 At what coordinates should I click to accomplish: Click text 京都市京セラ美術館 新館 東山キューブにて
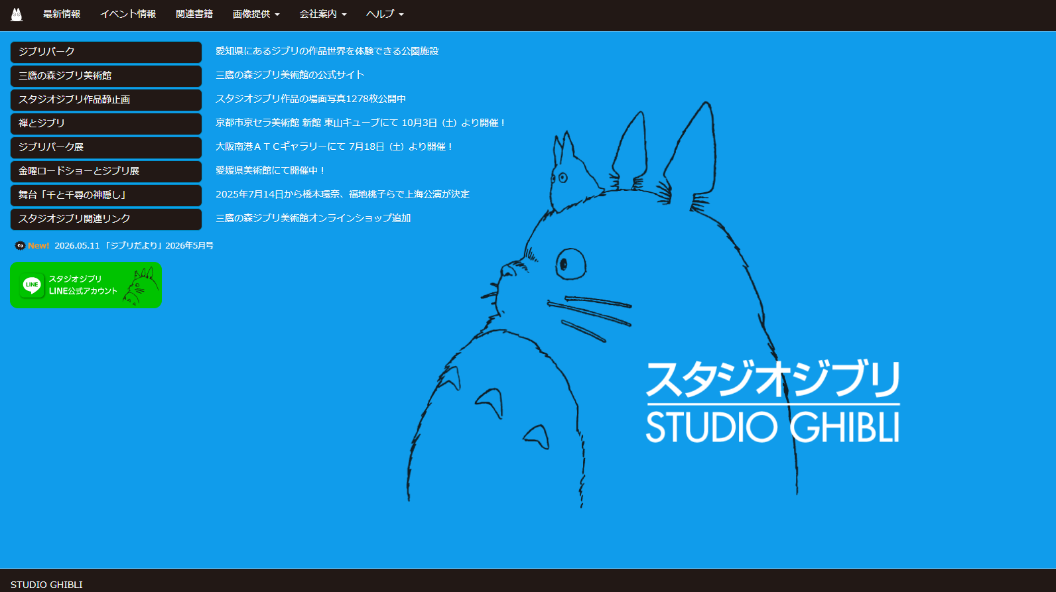click(307, 123)
